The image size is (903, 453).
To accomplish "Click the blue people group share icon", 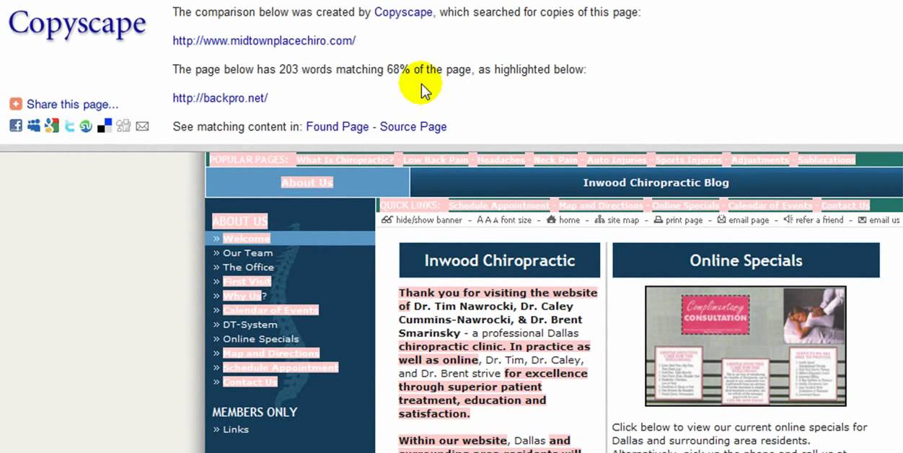I will 34,126.
